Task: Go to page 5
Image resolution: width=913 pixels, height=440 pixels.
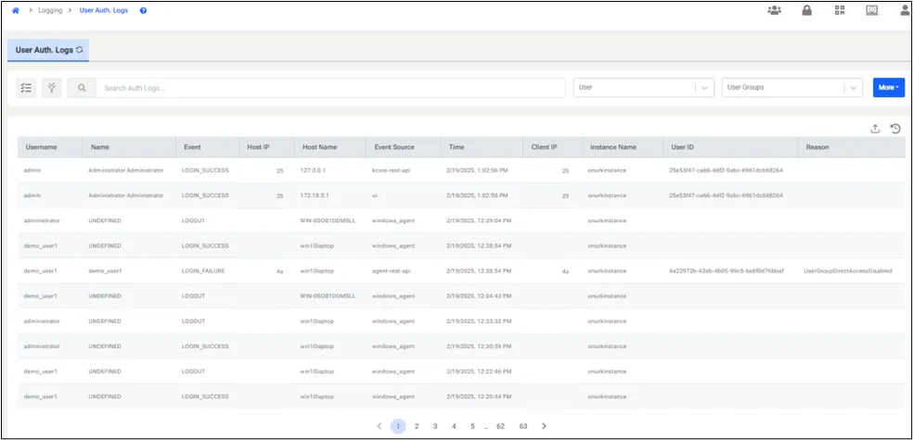Action: (x=472, y=426)
